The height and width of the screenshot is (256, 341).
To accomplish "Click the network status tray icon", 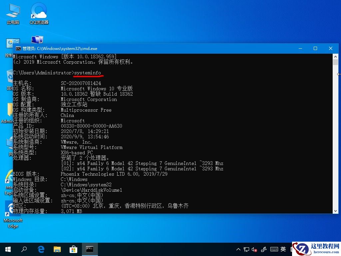I will [246, 249].
